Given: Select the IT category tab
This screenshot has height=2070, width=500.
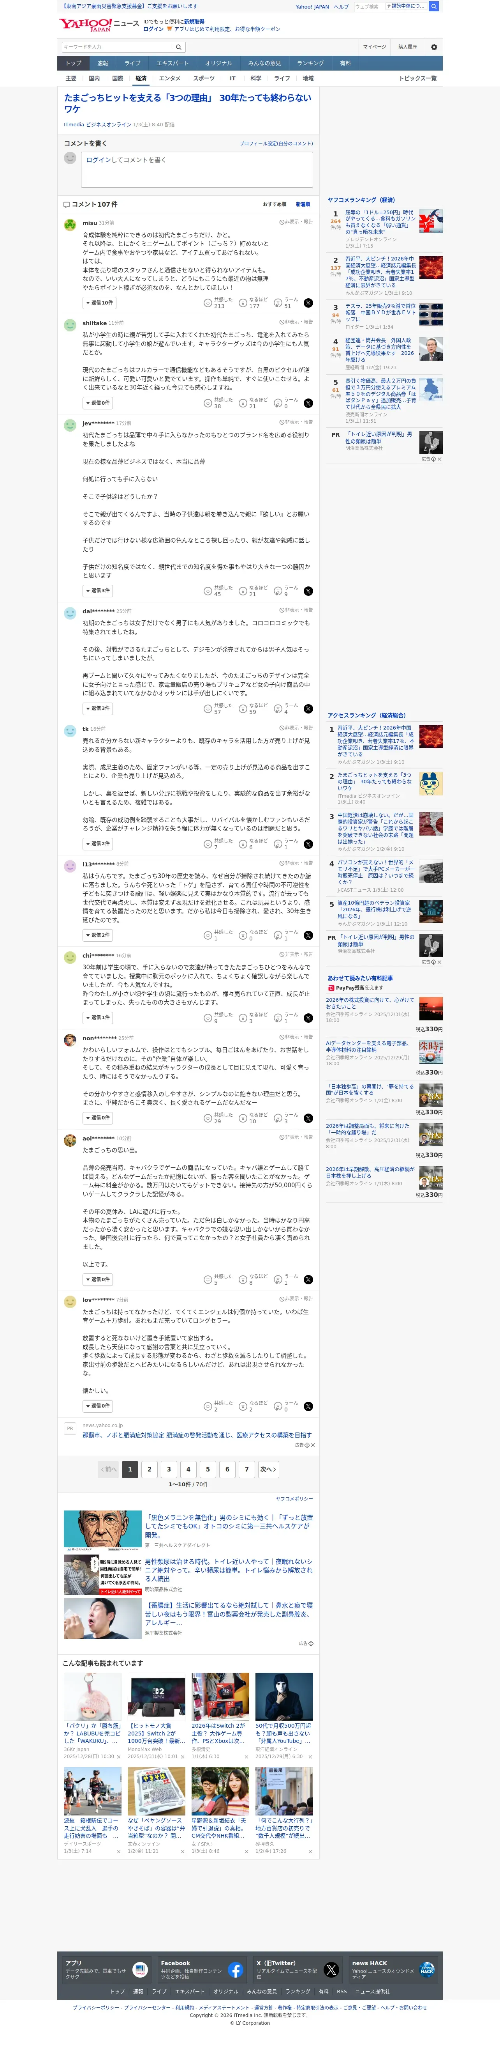Looking at the screenshot, I should tap(233, 79).
